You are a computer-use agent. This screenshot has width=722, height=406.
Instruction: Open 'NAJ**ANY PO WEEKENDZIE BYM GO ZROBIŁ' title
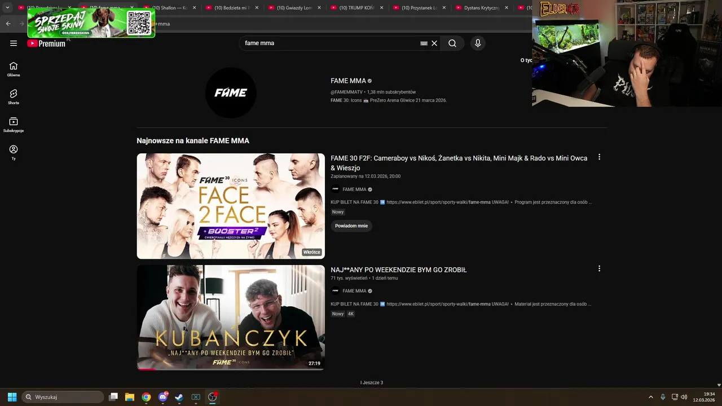coord(399,270)
